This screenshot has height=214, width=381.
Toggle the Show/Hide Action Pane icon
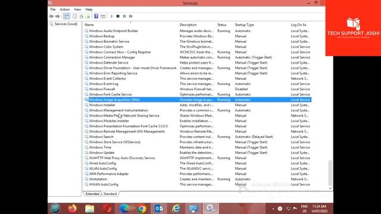[x=103, y=16]
